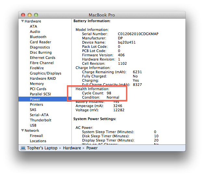Viewport: 204px width, 177px height.
Task: Select Printers in the sidebar
Action: click(x=36, y=104)
